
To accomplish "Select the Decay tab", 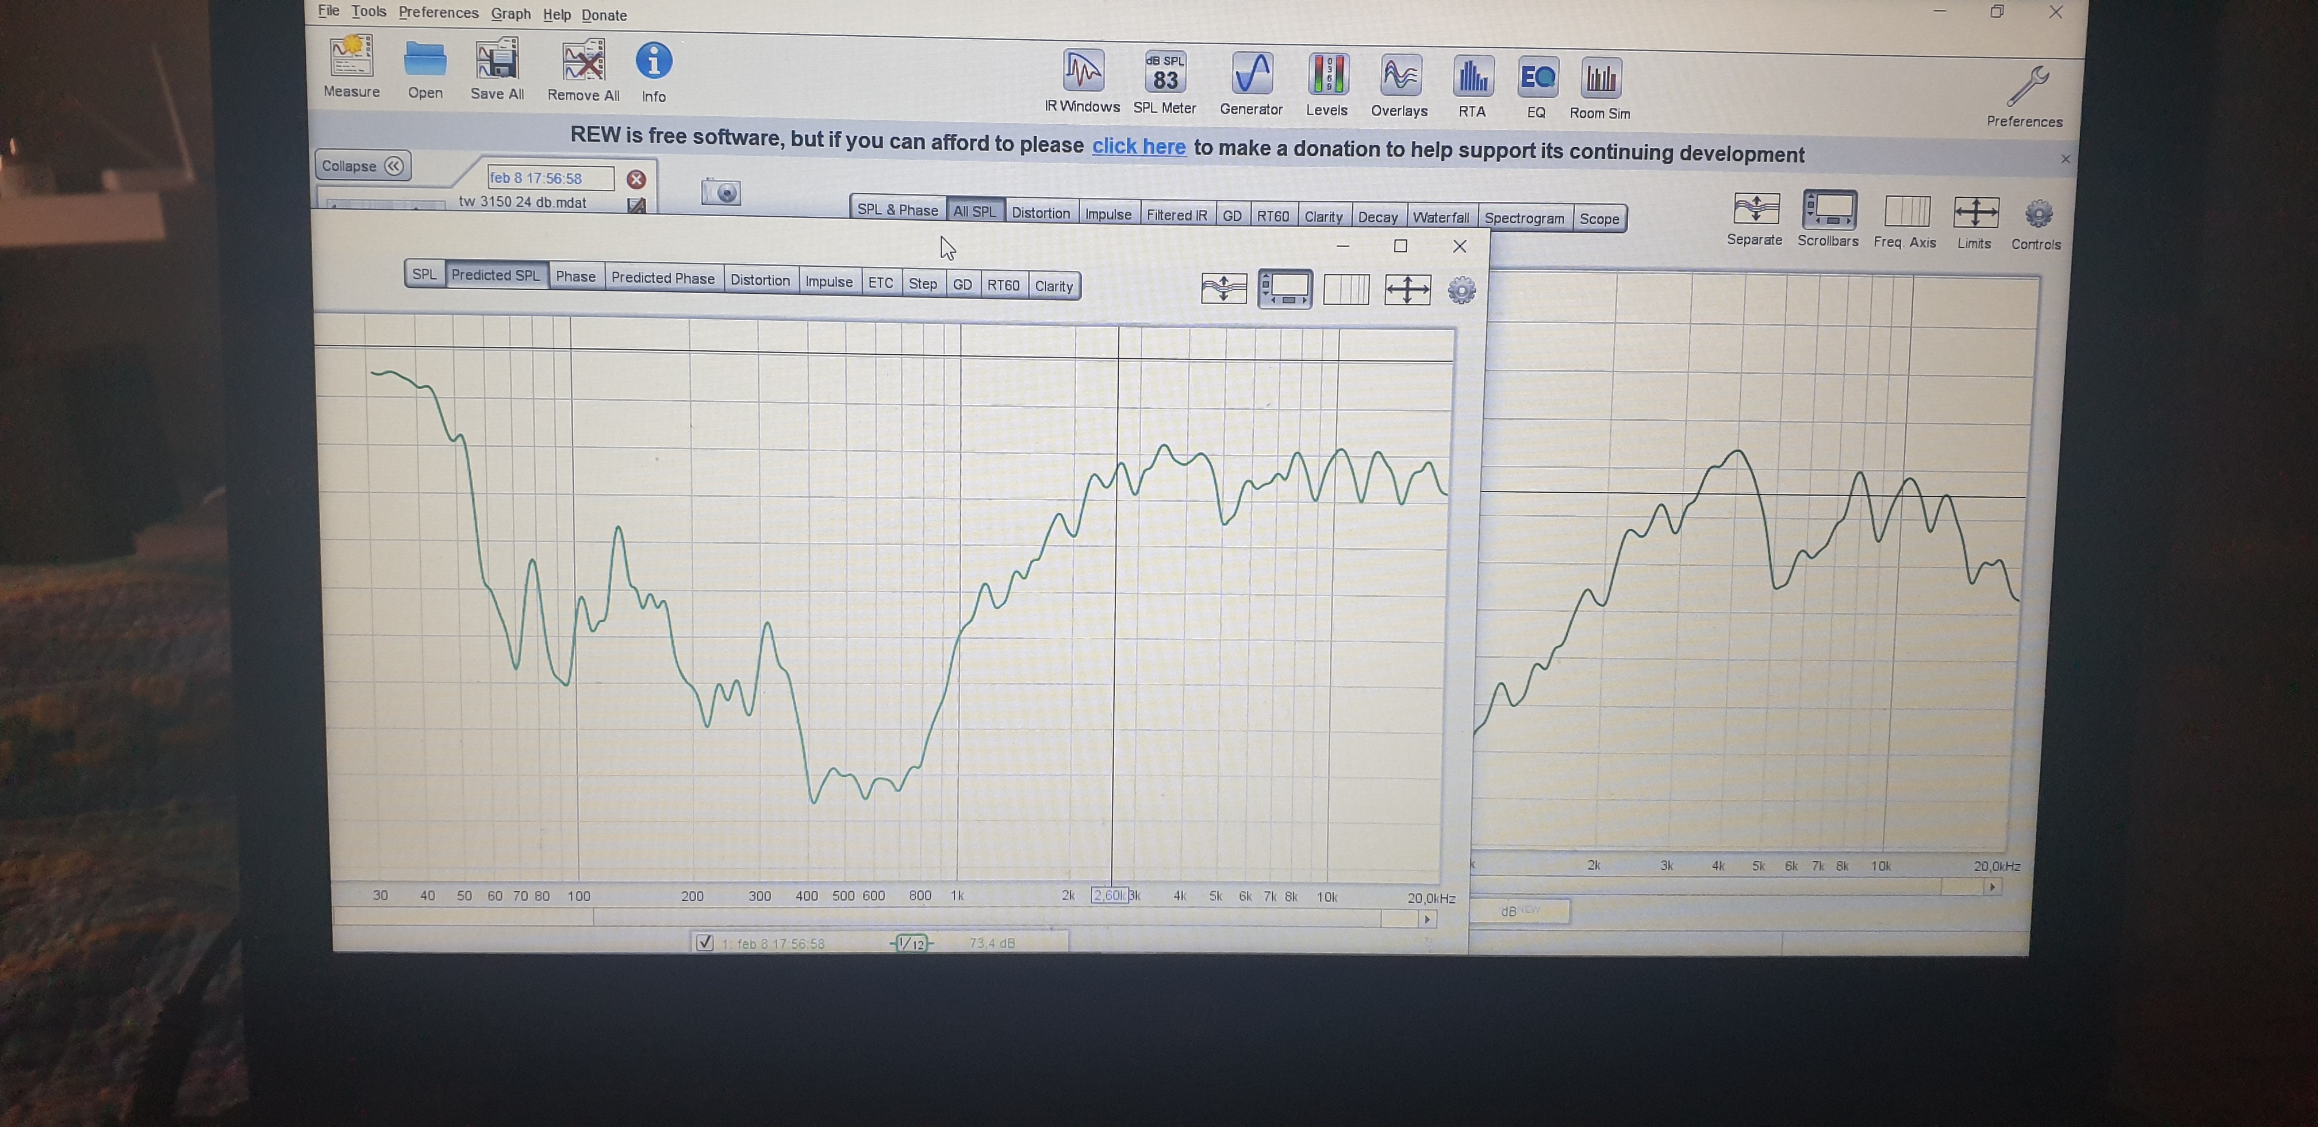I will tap(1377, 217).
